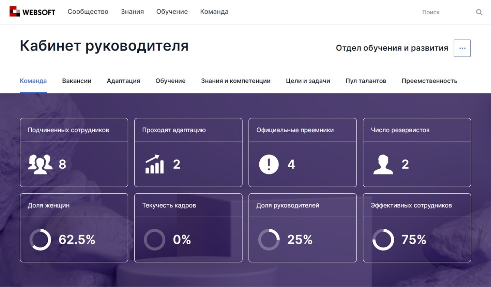Open the Знания menu

pyautogui.click(x=132, y=12)
